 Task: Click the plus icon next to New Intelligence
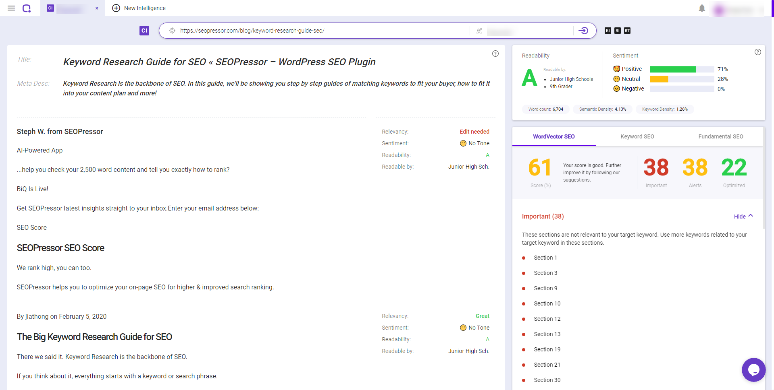(116, 8)
